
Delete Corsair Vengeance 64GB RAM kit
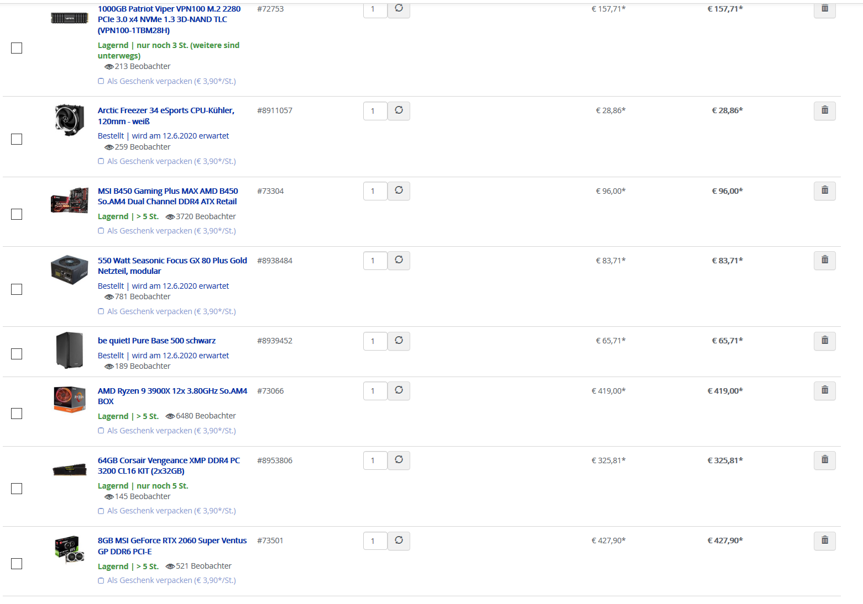pos(824,460)
